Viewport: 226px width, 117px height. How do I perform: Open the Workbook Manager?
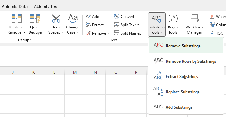coord(194,24)
